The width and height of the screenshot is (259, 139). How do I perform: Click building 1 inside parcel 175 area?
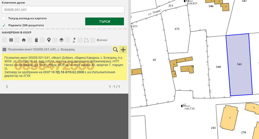[x=187, y=69]
